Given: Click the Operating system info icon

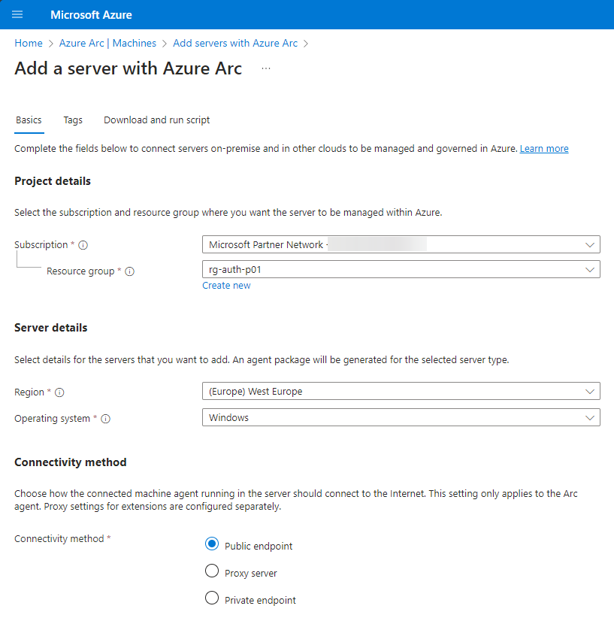Looking at the screenshot, I should click(x=105, y=419).
